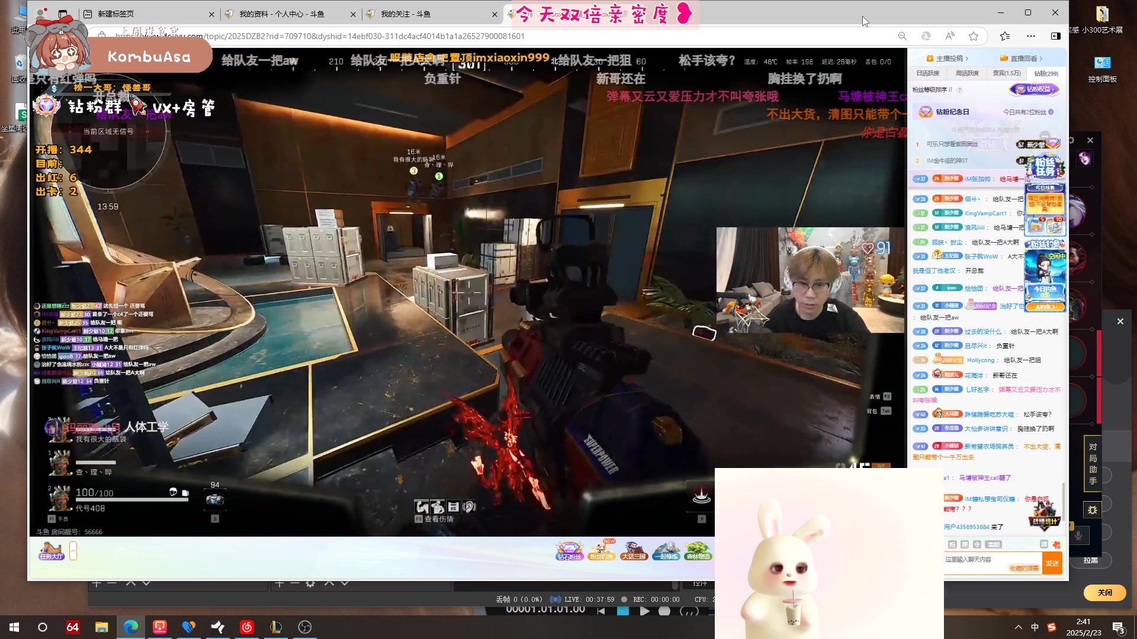
Task: Open the 一起修炼 activity icon
Action: click(x=666, y=551)
